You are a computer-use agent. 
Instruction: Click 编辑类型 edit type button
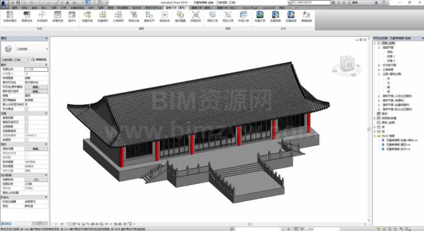click(39, 59)
